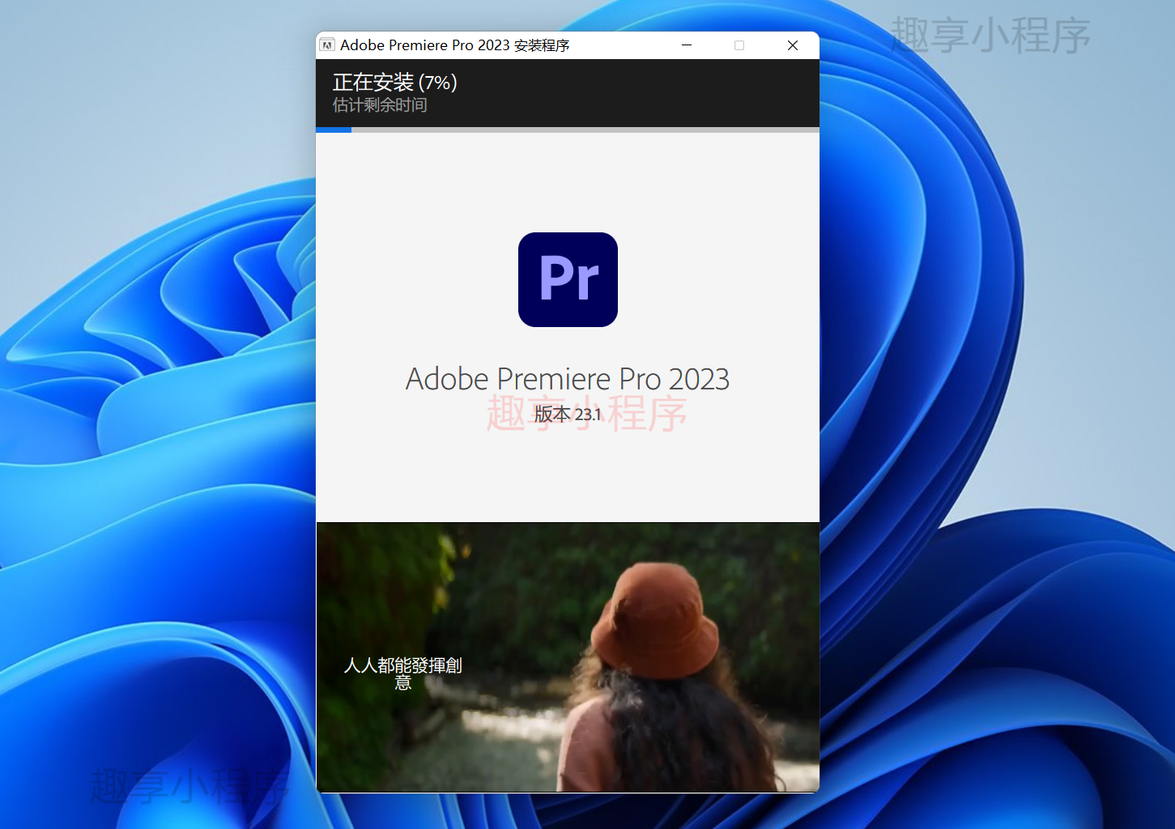Close the Adobe Premiere Pro 2023 installer
1175x829 pixels.
(793, 45)
